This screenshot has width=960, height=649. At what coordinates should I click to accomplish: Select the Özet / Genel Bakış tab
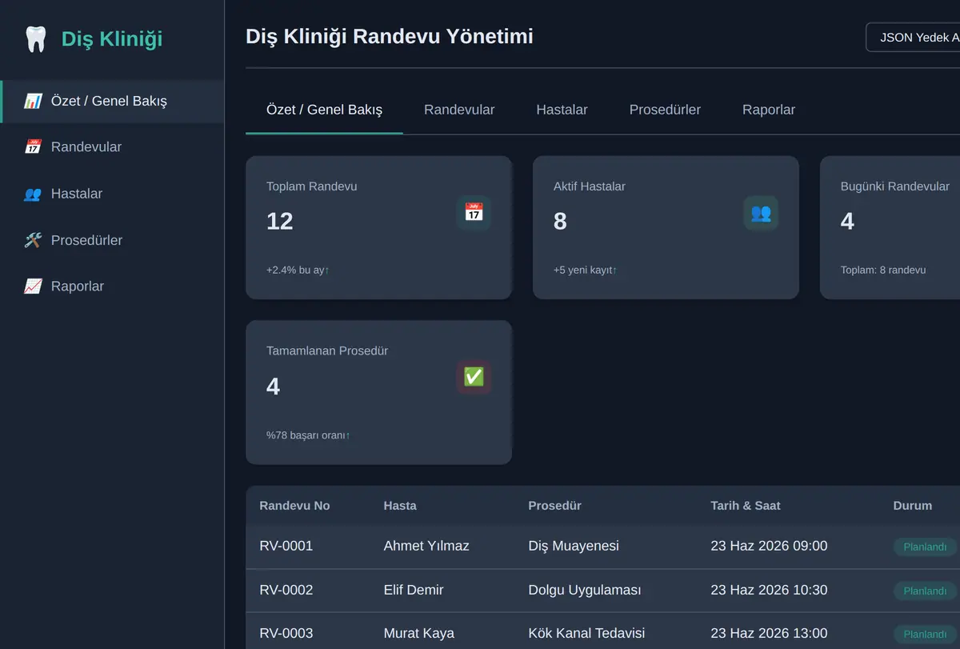click(324, 110)
